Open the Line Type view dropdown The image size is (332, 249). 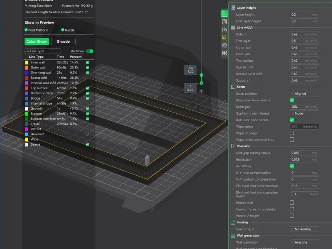pyautogui.click(x=43, y=51)
